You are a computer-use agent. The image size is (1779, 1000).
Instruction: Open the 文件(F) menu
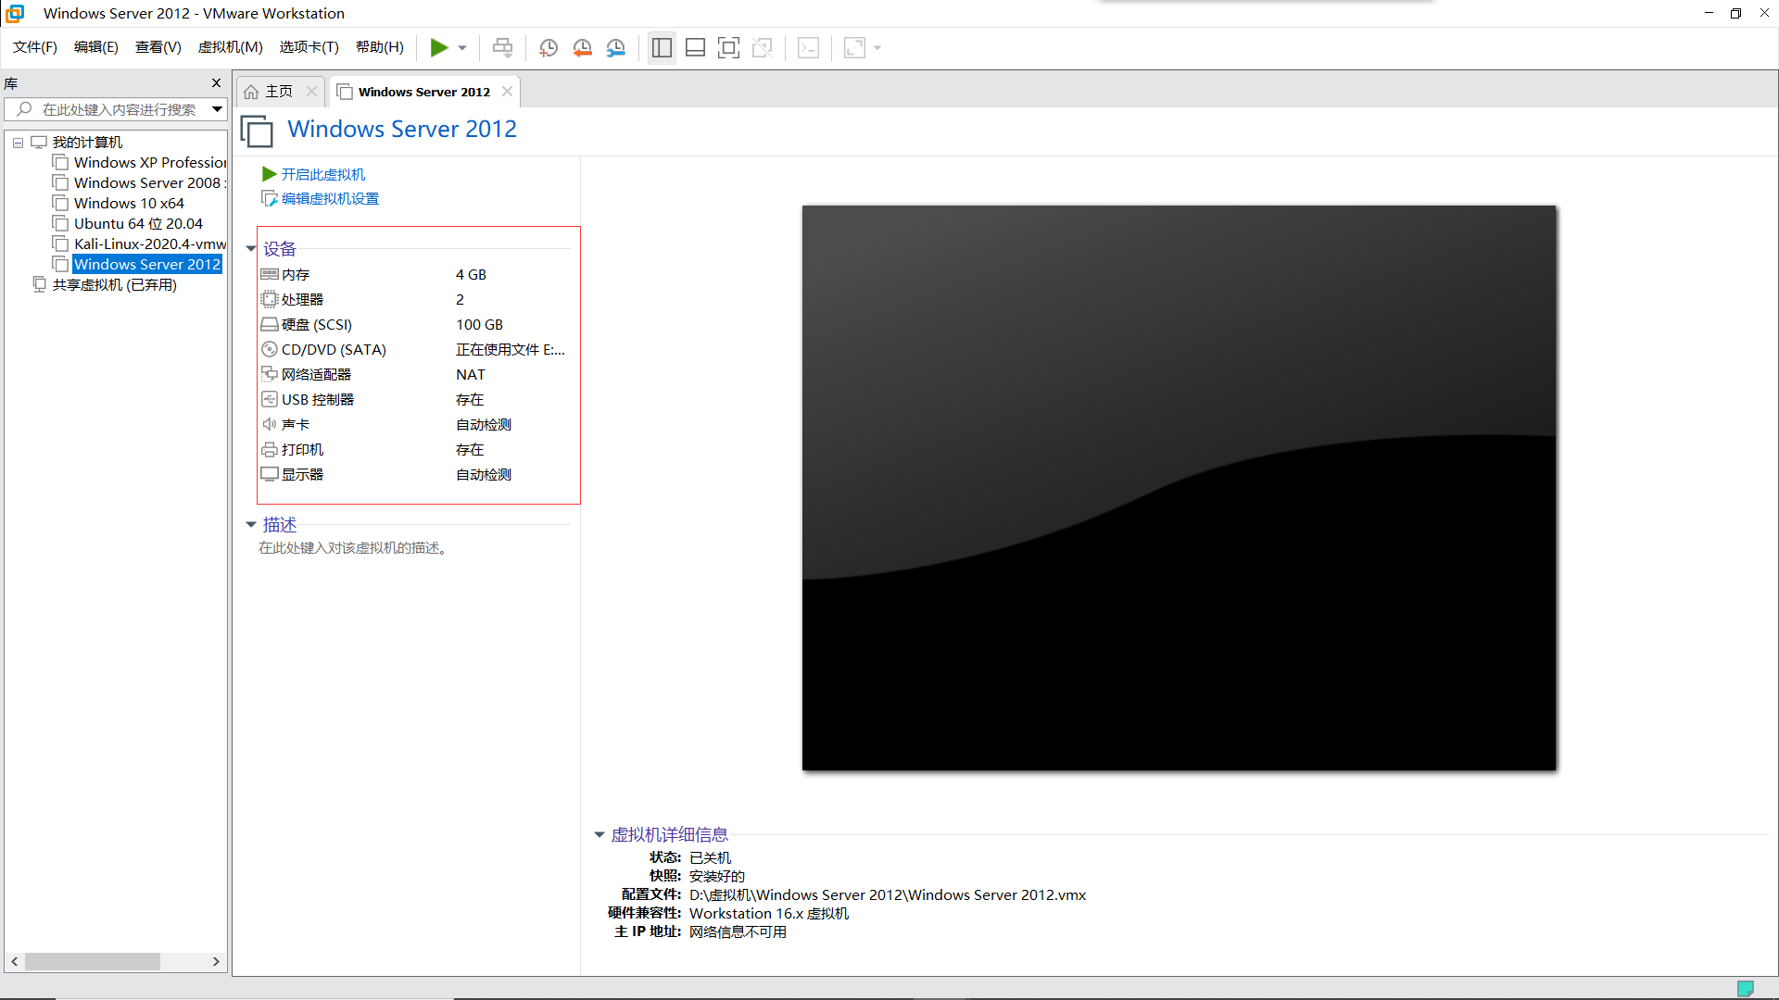[35, 47]
